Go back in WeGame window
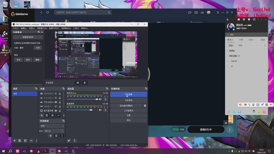 [41, 12]
